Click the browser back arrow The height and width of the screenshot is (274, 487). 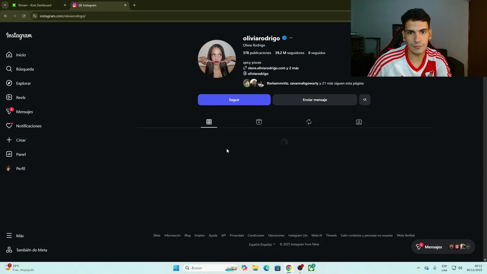[x=5, y=16]
